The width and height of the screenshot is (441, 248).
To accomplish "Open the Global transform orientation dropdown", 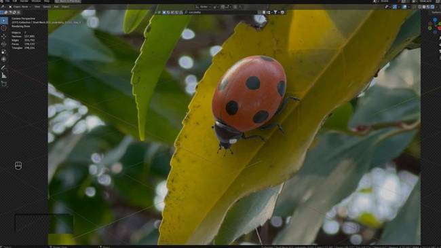I will pos(204,7).
